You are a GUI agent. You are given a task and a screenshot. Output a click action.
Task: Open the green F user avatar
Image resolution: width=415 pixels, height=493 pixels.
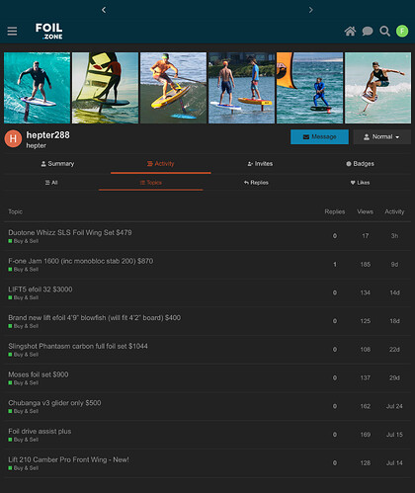coord(402,31)
